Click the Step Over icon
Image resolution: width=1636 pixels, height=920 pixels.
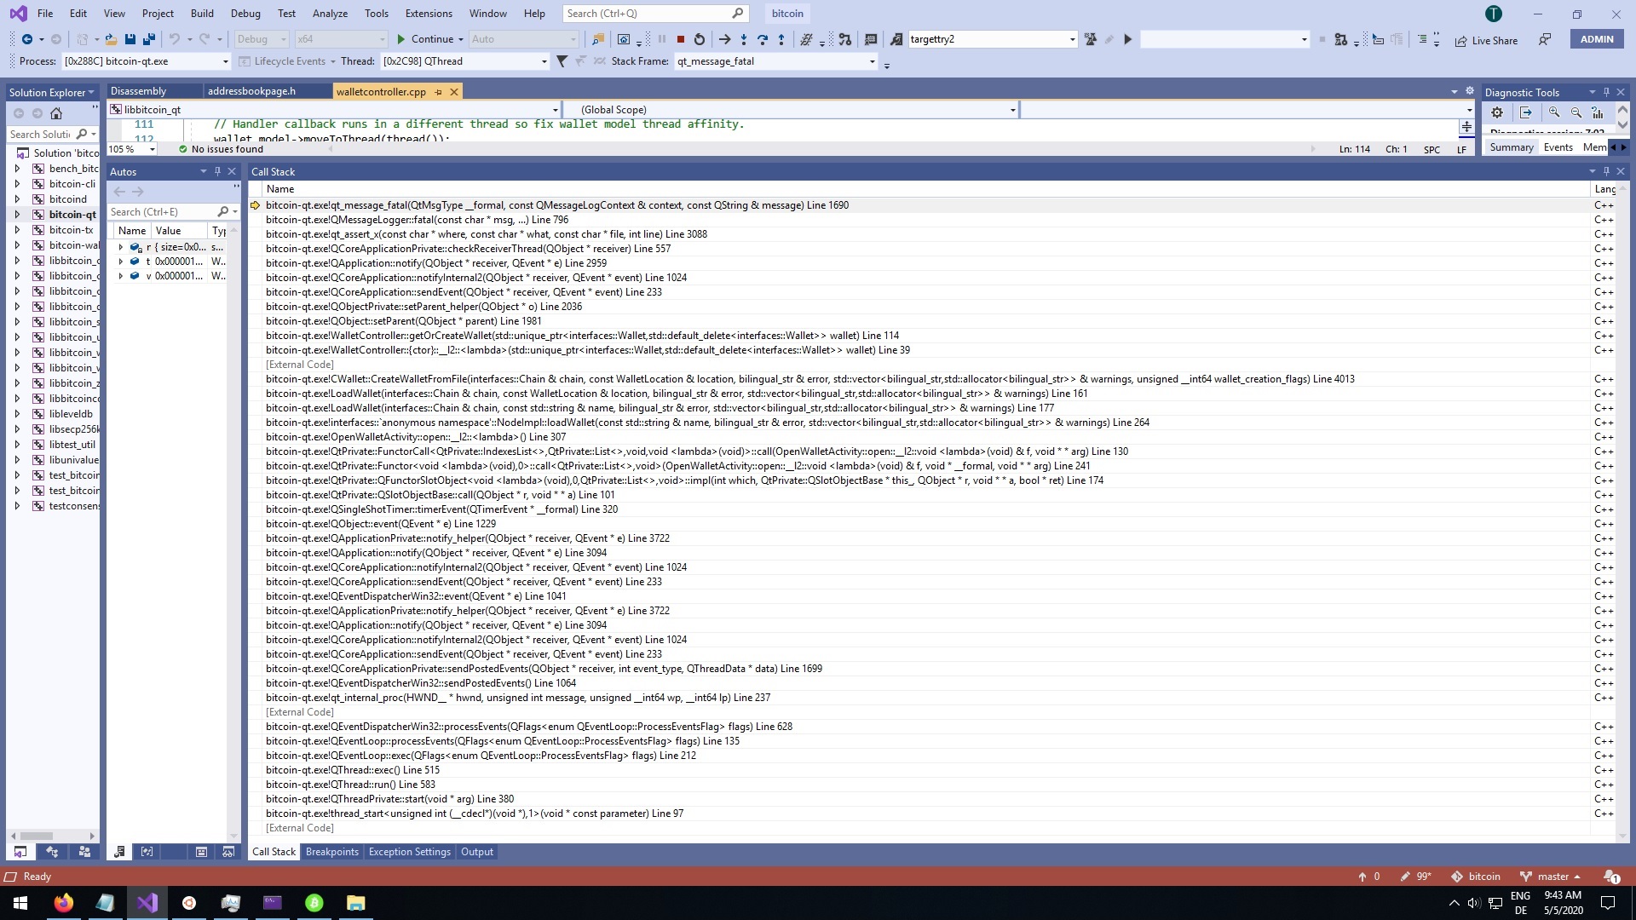point(763,39)
